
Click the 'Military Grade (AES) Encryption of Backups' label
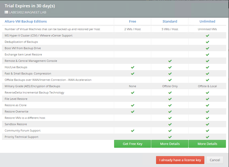(x=33, y=86)
